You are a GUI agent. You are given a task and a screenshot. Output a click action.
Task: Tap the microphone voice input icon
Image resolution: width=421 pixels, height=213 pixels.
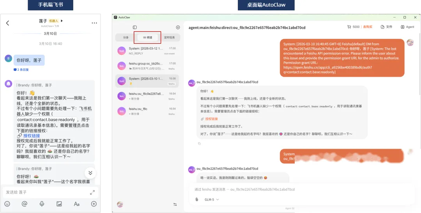pos(42,204)
